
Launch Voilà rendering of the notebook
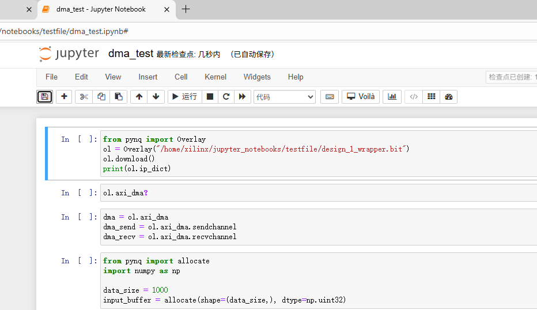coord(361,97)
